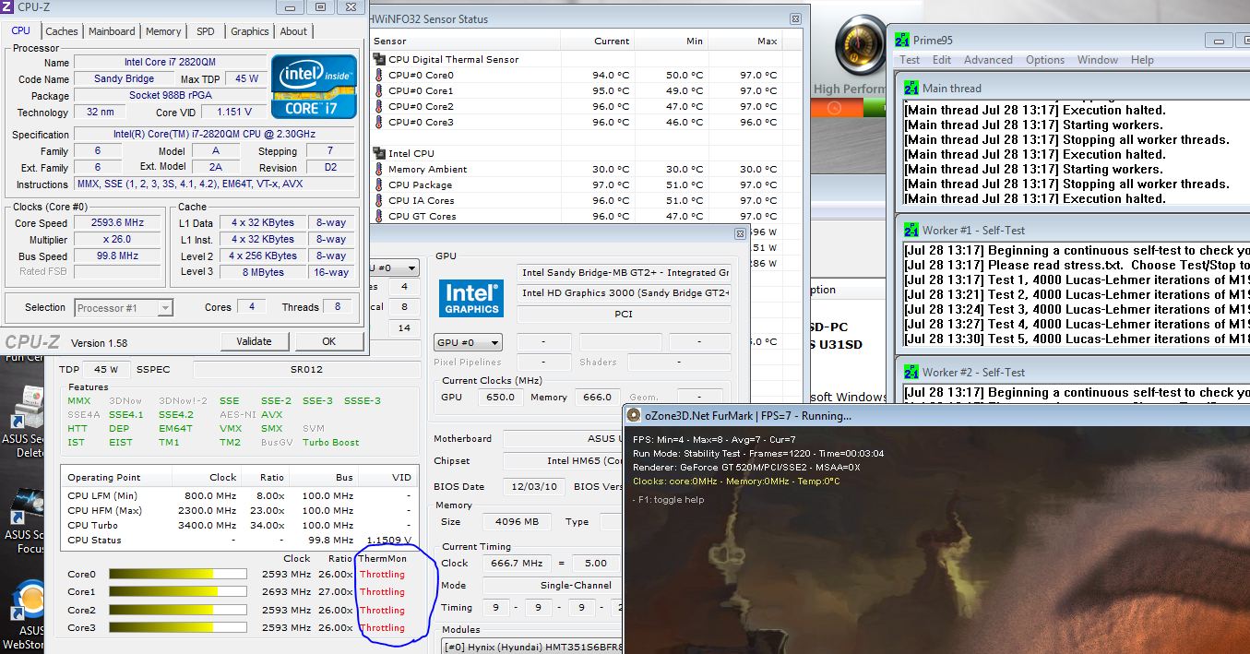1250x654 pixels.
Task: Open the Edit menu in Prime95
Action: [x=942, y=60]
